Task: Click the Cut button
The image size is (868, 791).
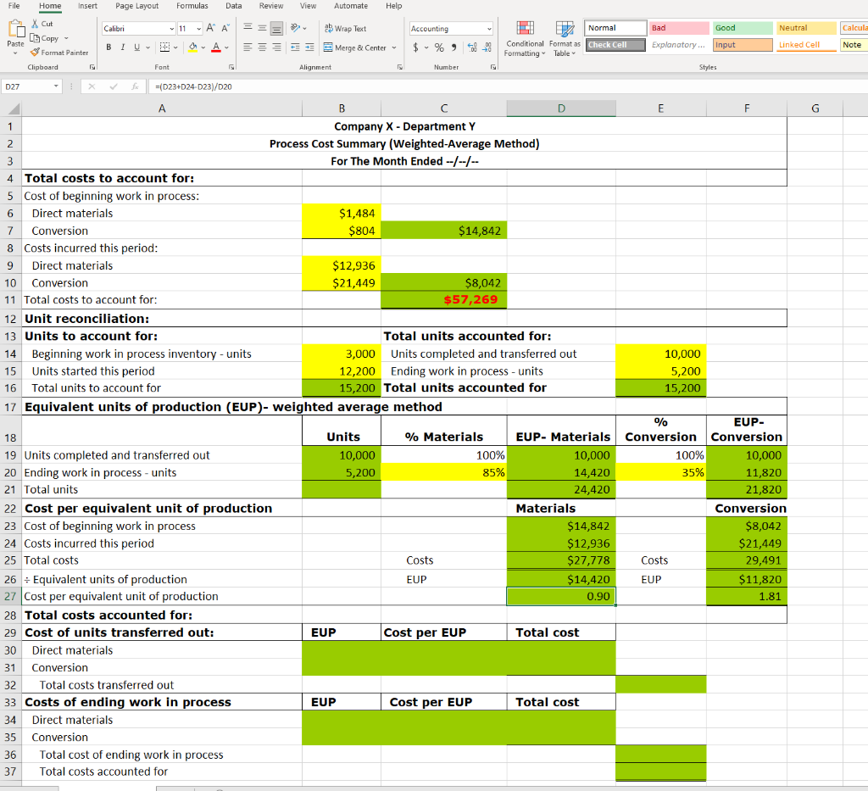Action: click(x=42, y=24)
